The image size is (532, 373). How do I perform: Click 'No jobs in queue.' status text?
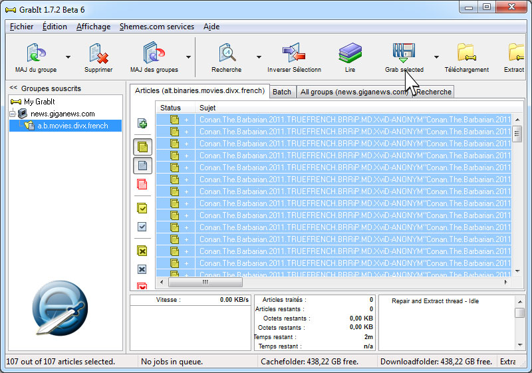tap(172, 362)
